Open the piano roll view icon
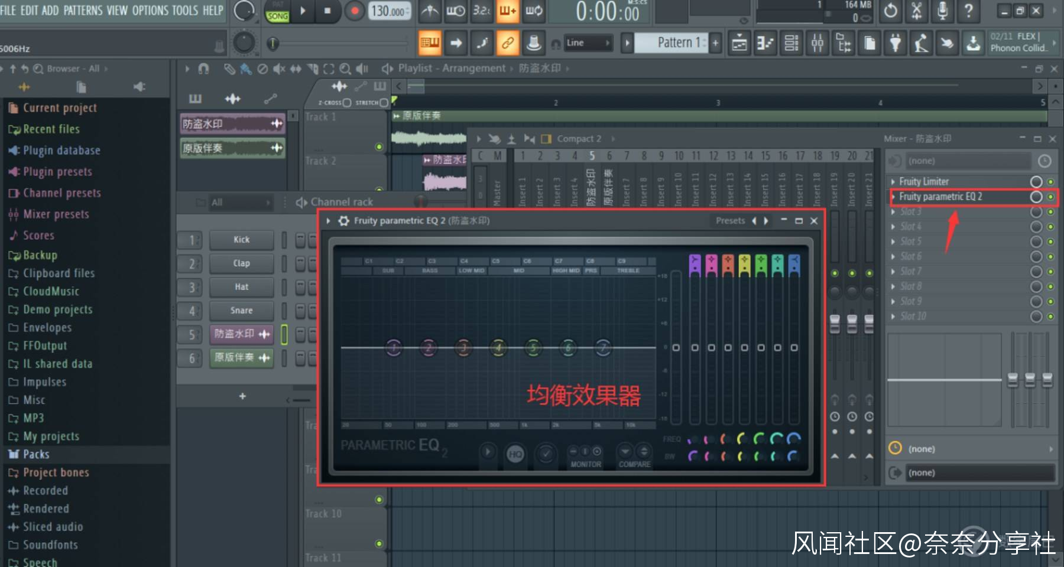 pos(765,43)
